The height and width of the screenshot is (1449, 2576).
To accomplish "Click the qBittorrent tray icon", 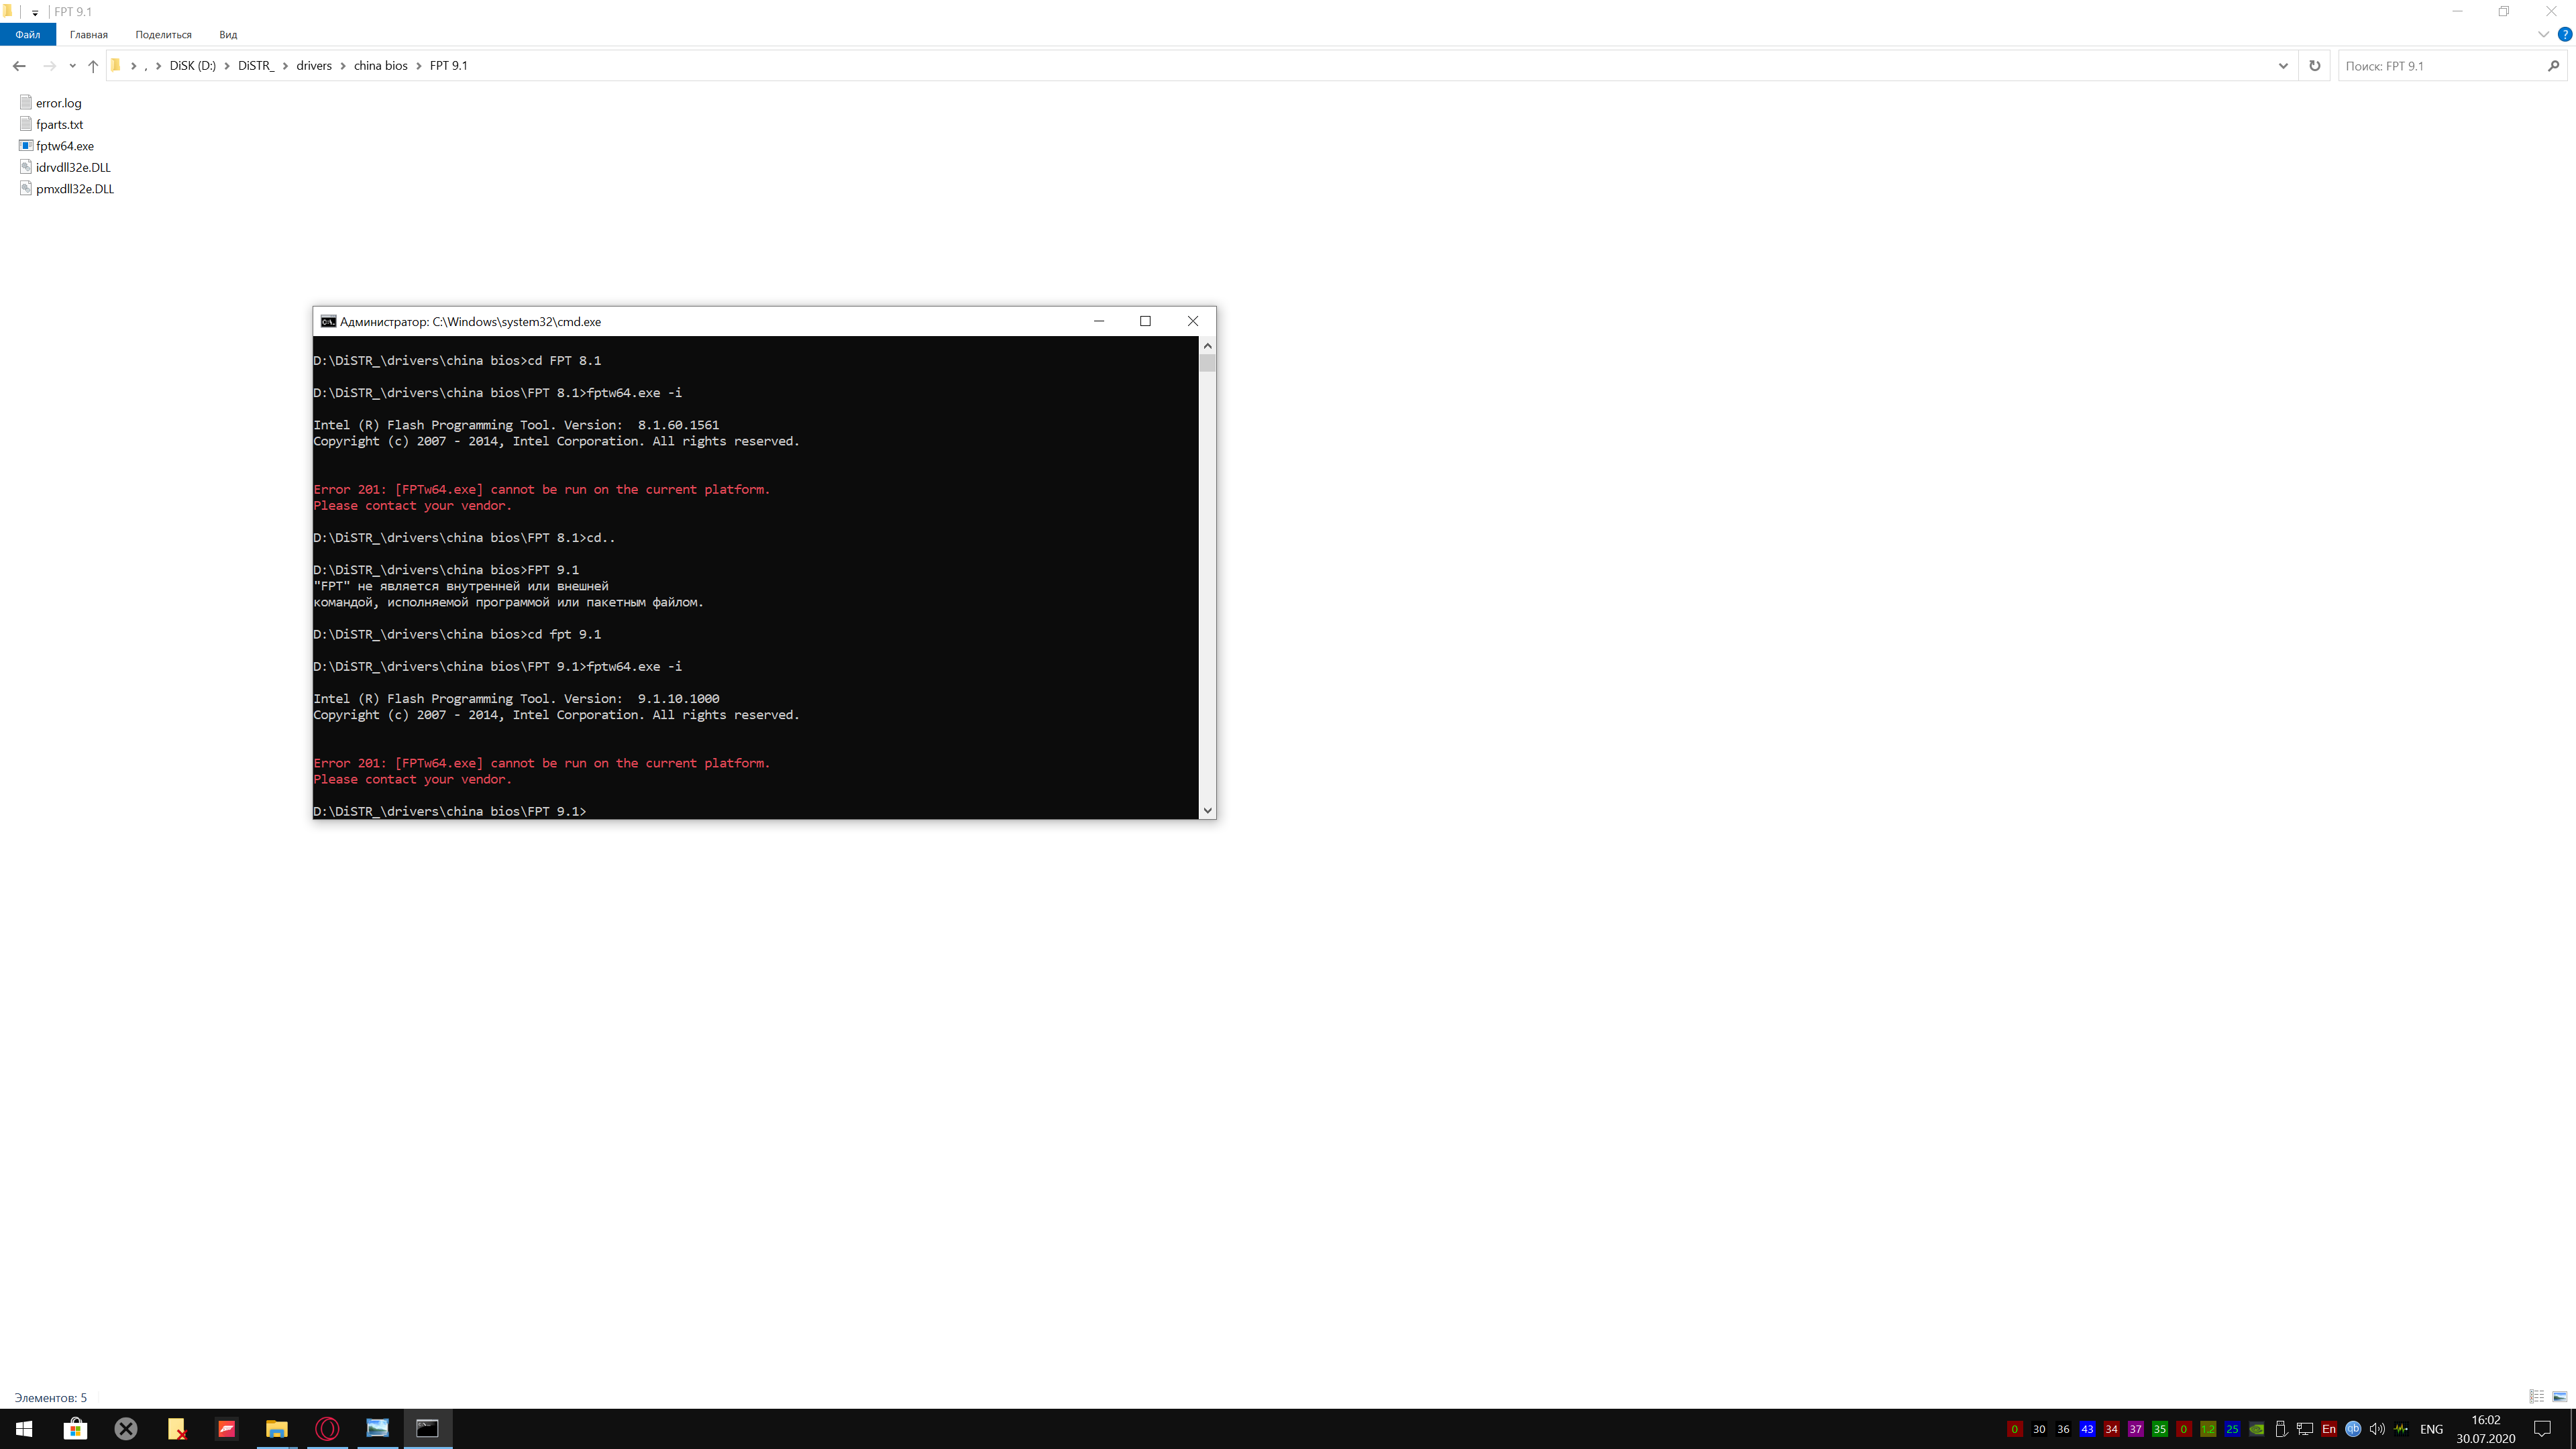I will point(2353,1429).
